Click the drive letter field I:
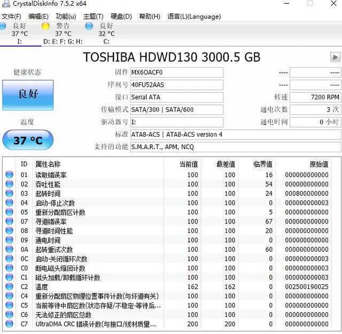Image resolution: width=342 pixels, height=334 pixels. pyautogui.click(x=177, y=122)
